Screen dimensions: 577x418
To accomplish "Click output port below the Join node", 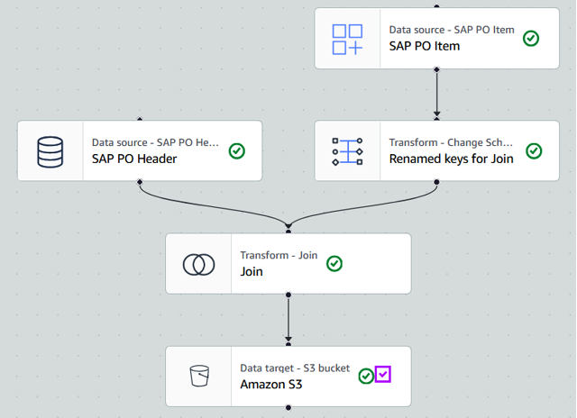I will tap(288, 295).
